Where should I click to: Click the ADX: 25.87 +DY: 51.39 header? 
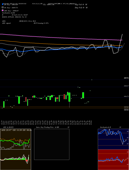[x=16, y=130]
